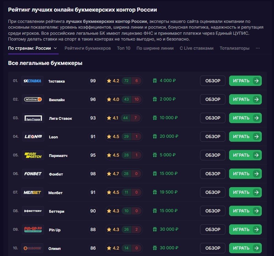Click the Лига Ставок bookmaker name
Screen dimensions: 274x256
coord(60,119)
